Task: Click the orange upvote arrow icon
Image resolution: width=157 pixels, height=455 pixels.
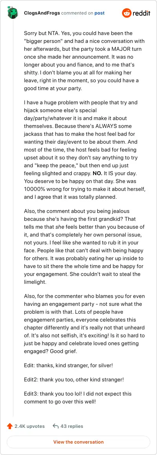Action: coord(10,426)
